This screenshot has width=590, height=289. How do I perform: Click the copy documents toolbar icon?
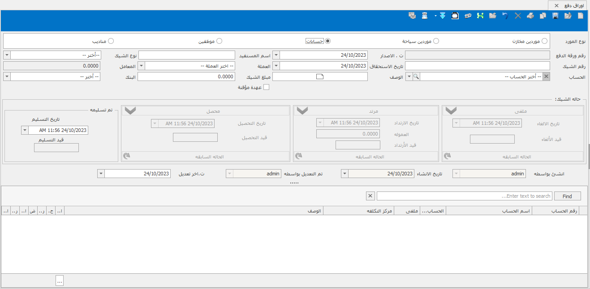tap(543, 16)
